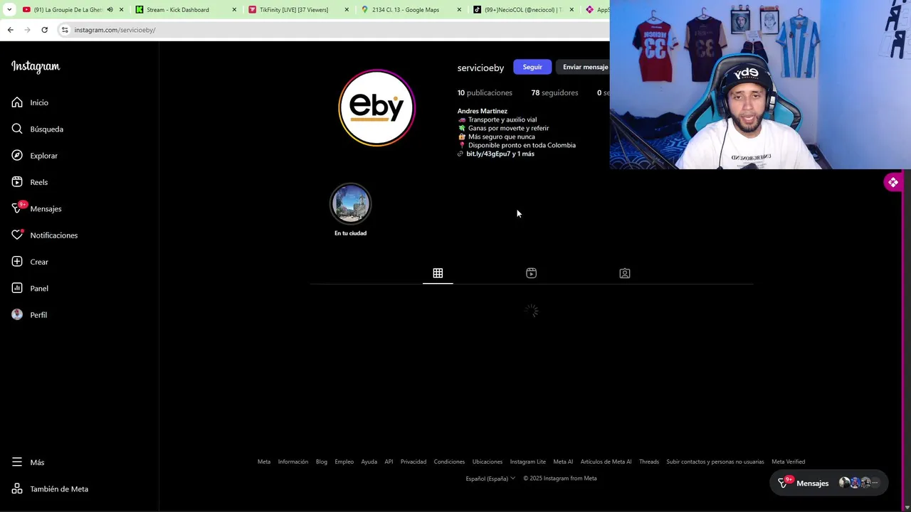911x512 pixels.
Task: Click Meta footer link
Action: (264, 462)
